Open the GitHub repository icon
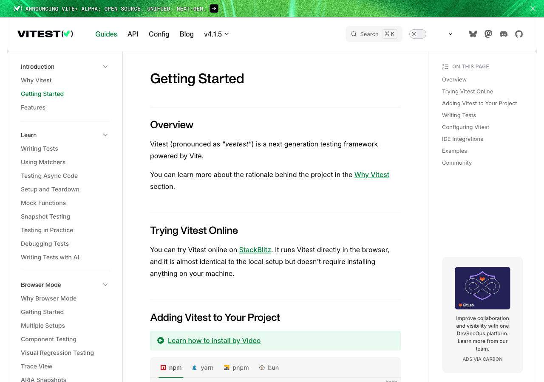This screenshot has height=382, width=544. tap(519, 34)
